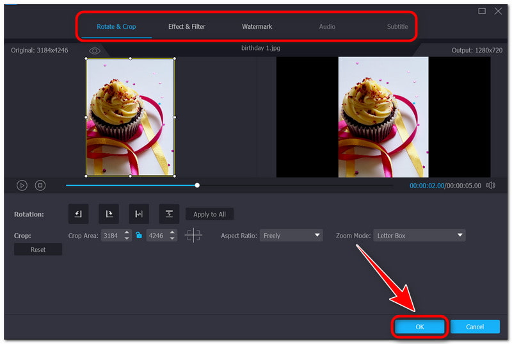Click the crop width stepper arrows
Viewport: 512px width, 344px height.
pos(127,236)
